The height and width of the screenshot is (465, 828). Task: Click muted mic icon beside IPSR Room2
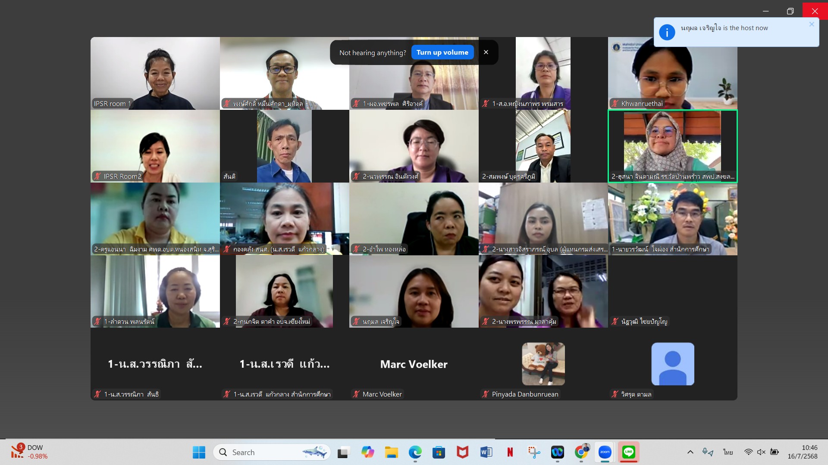pos(97,176)
